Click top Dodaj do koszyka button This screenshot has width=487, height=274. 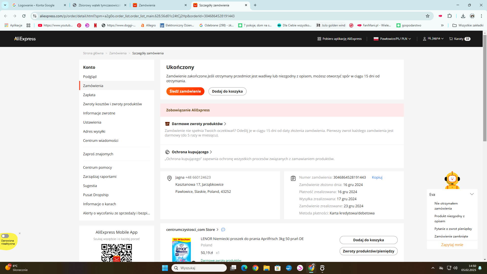(x=227, y=91)
